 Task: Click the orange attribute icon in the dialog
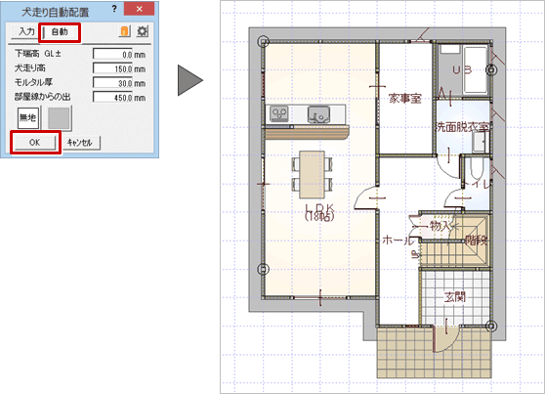pyautogui.click(x=125, y=31)
